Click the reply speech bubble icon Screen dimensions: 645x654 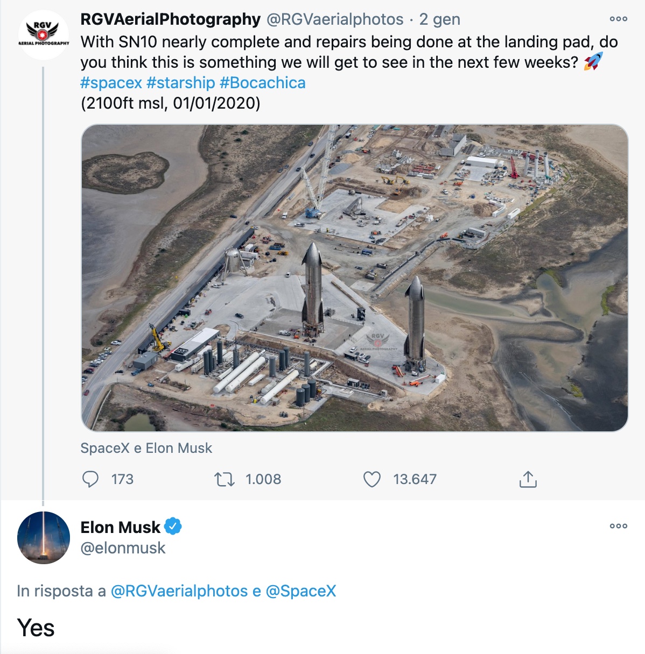click(90, 479)
